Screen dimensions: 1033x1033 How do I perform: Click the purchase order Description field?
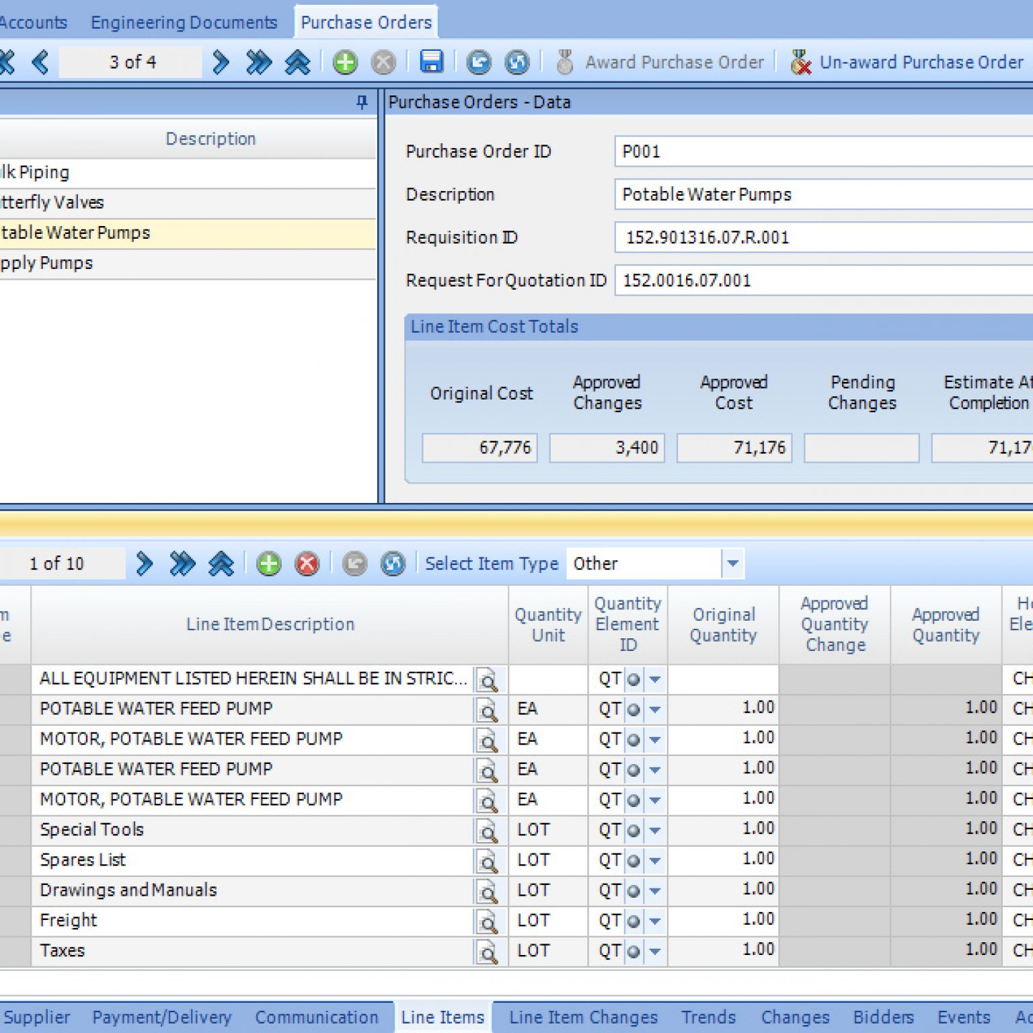click(x=824, y=194)
